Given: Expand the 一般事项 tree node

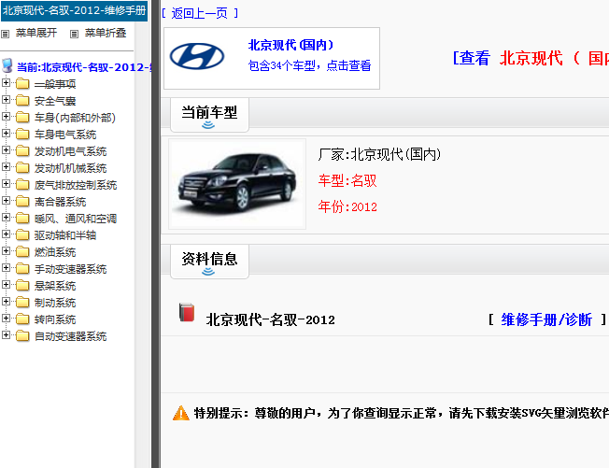Looking at the screenshot, I should [6, 83].
